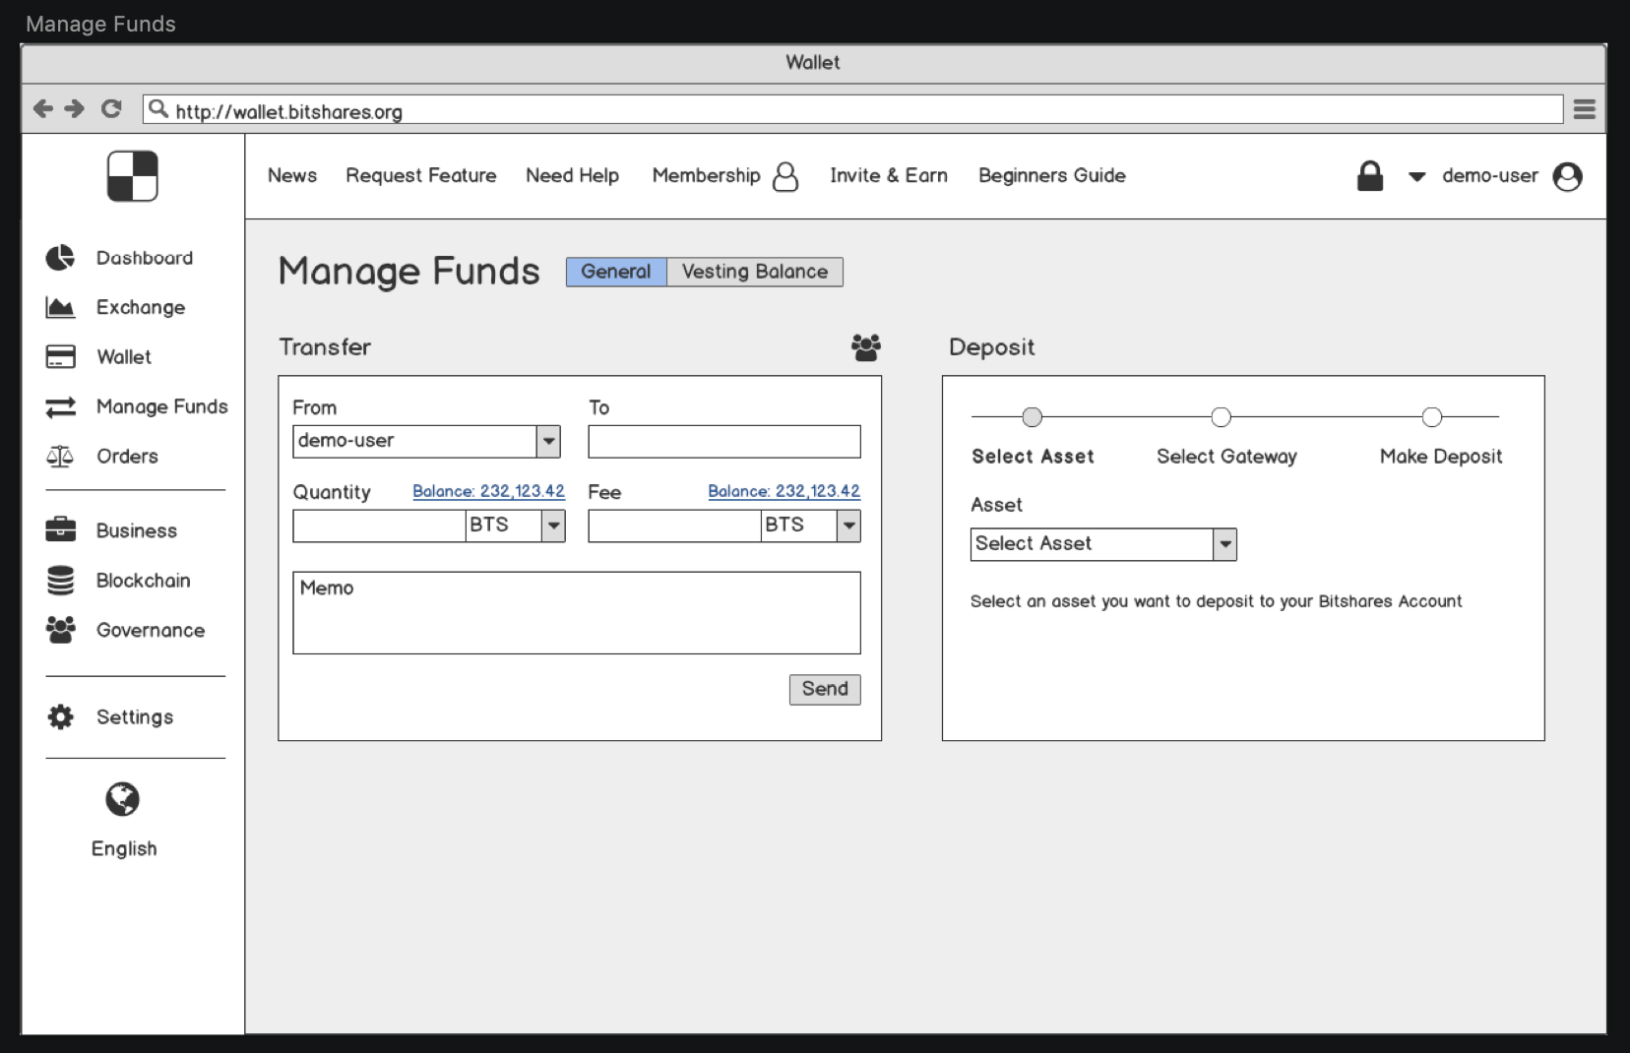The width and height of the screenshot is (1630, 1053).
Task: Open the Quantity BTS asset dropdown
Action: [x=554, y=526]
